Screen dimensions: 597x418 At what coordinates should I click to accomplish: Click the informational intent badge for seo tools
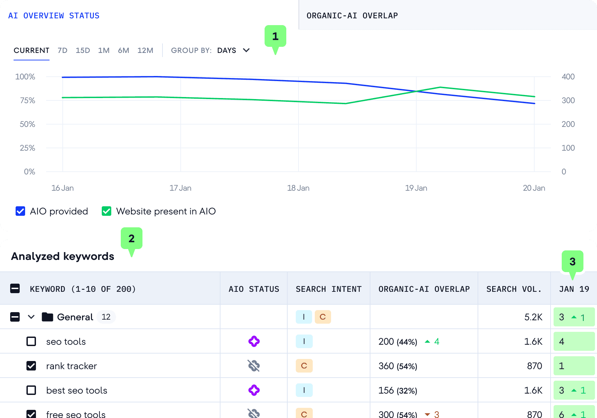tap(304, 341)
